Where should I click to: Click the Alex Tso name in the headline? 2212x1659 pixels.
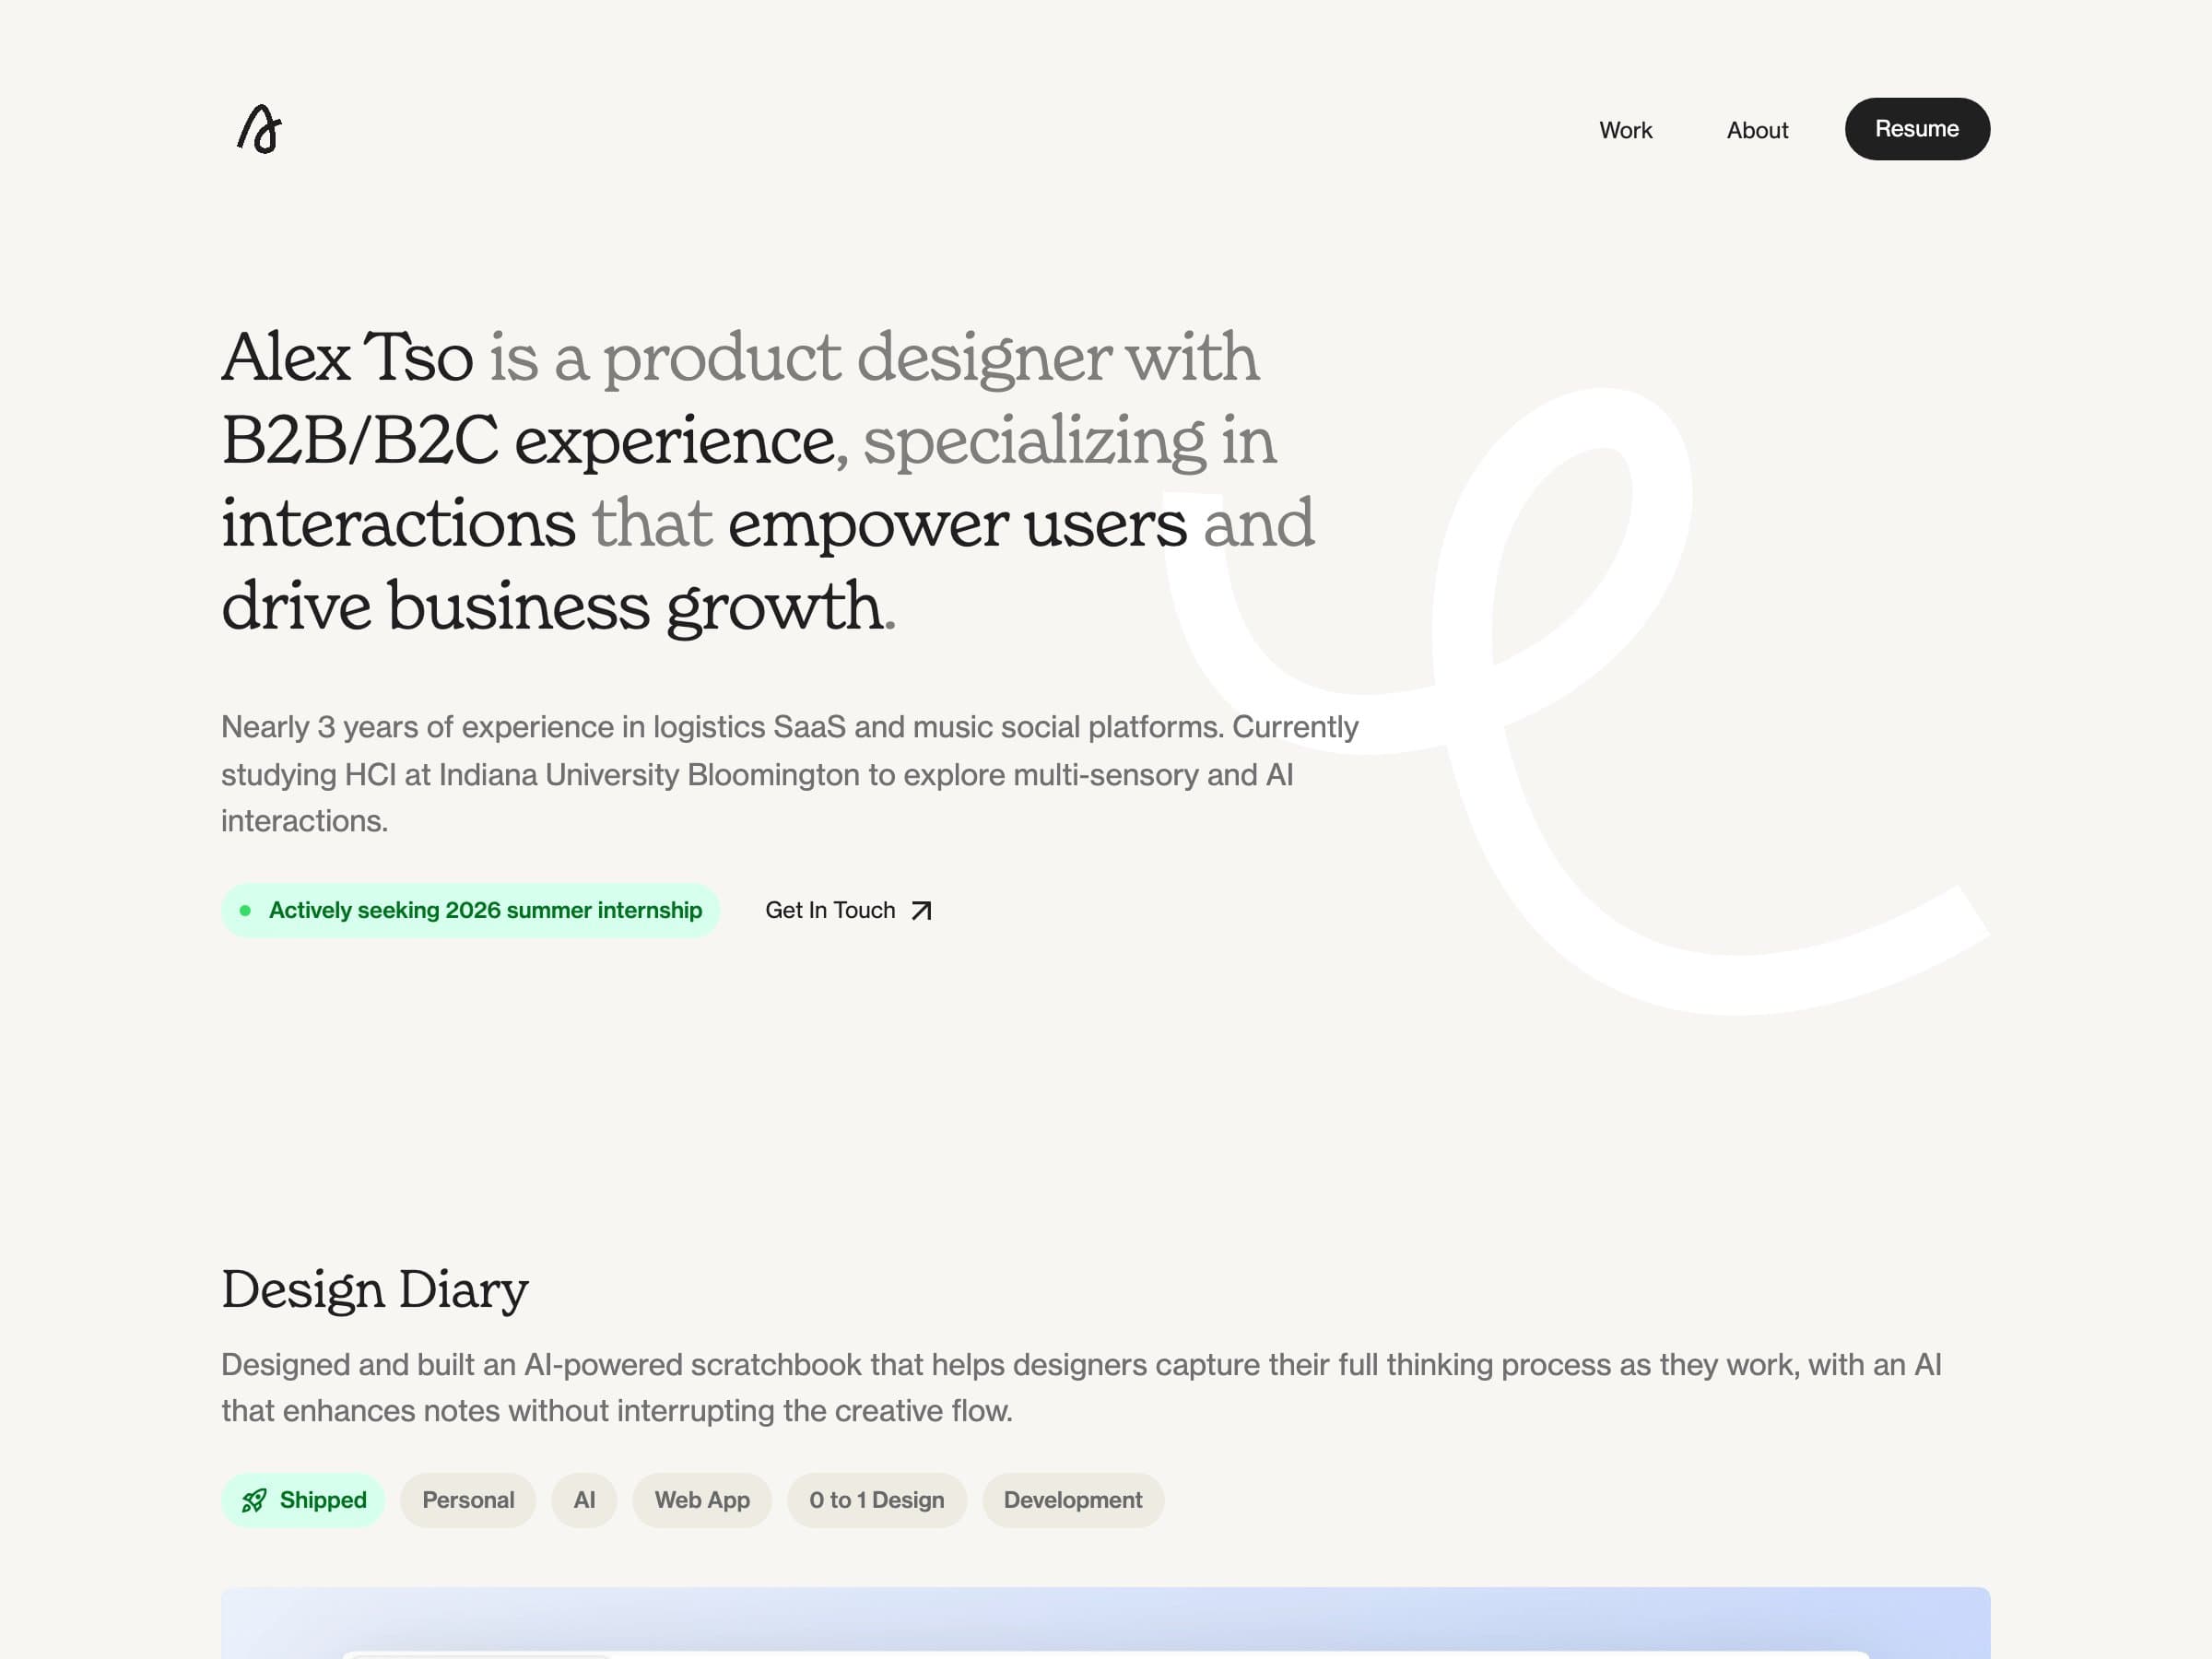pos(347,358)
